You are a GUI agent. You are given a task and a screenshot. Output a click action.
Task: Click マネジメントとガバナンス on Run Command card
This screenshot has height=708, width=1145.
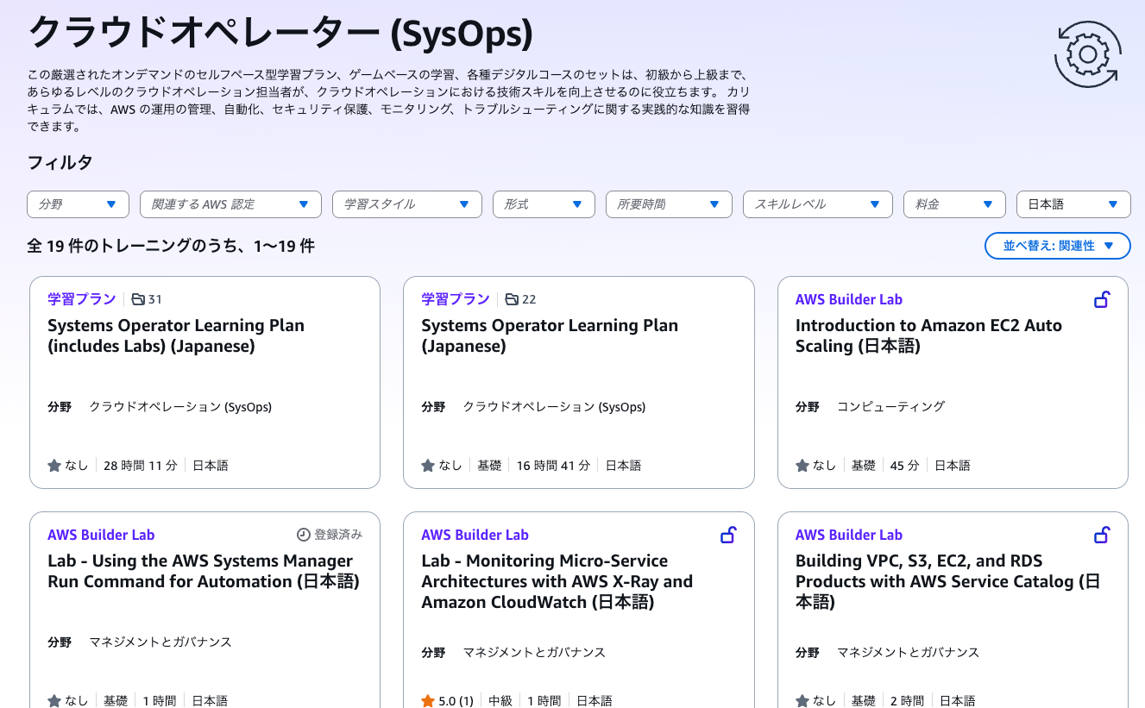point(160,642)
